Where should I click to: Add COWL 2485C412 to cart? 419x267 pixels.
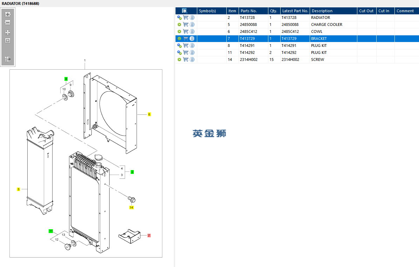tap(186, 31)
